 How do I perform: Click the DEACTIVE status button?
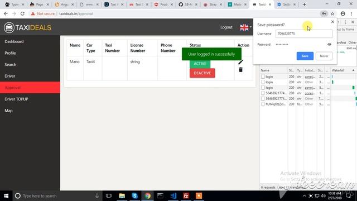(x=202, y=73)
